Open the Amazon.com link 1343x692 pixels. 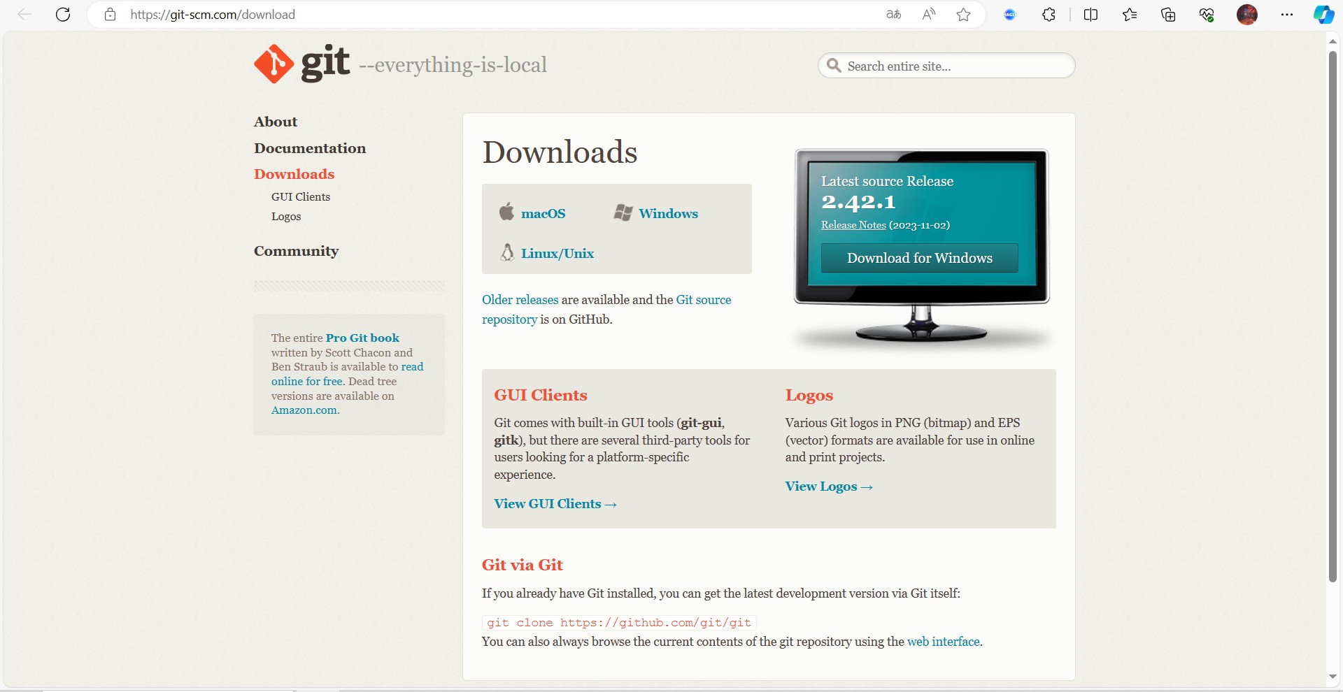pyautogui.click(x=304, y=410)
